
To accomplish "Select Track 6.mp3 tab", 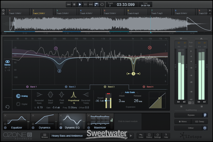I will click(137, 12).
